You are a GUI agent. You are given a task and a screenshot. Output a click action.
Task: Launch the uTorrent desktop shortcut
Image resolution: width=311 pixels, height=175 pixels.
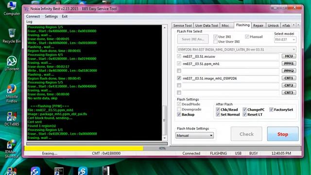pos(12,63)
